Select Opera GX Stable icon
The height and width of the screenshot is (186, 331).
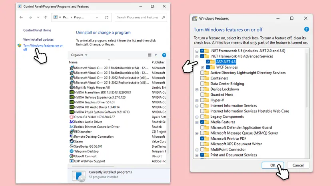(72, 117)
